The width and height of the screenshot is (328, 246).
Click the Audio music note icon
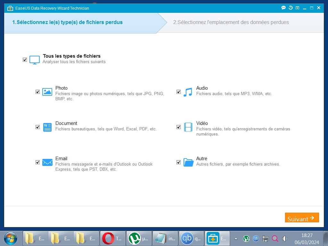click(188, 92)
